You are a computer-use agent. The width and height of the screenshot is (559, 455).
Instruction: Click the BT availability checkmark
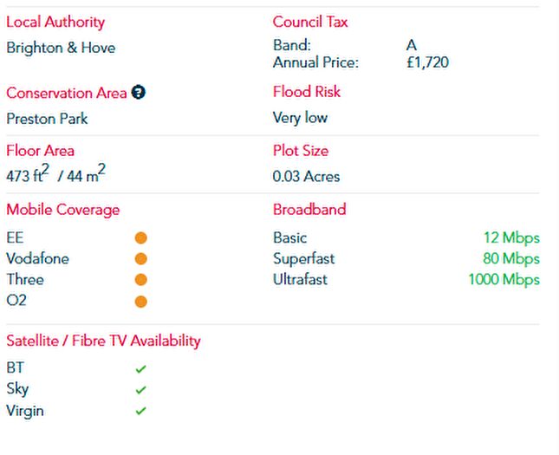(x=140, y=368)
